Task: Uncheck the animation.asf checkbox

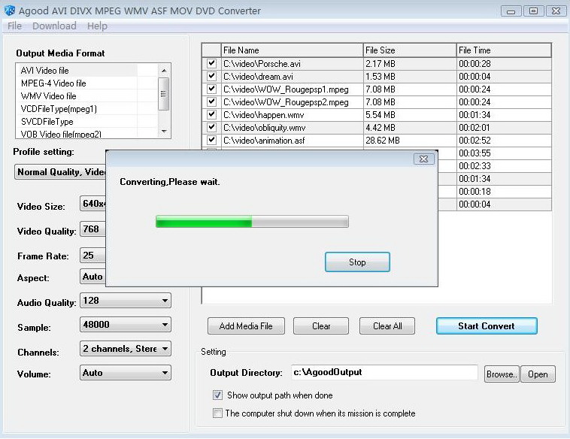Action: [x=211, y=140]
